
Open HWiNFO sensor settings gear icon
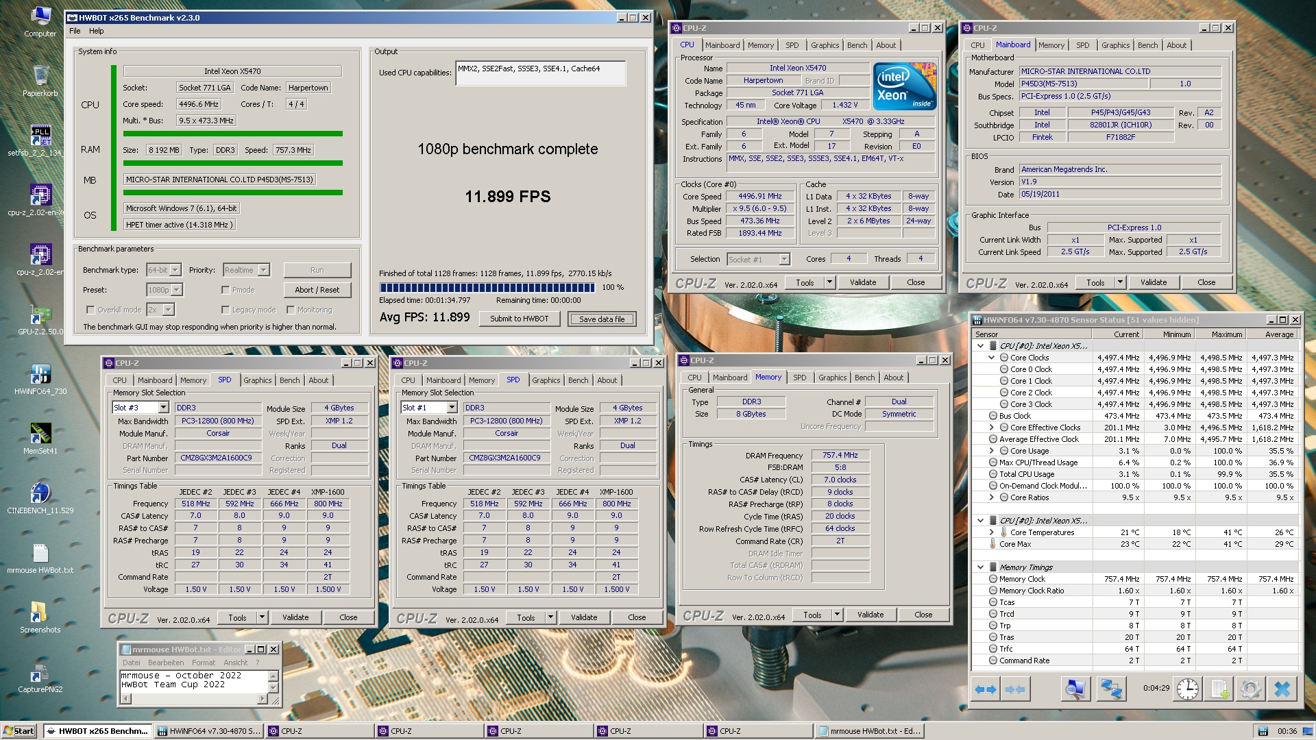coord(1250,689)
